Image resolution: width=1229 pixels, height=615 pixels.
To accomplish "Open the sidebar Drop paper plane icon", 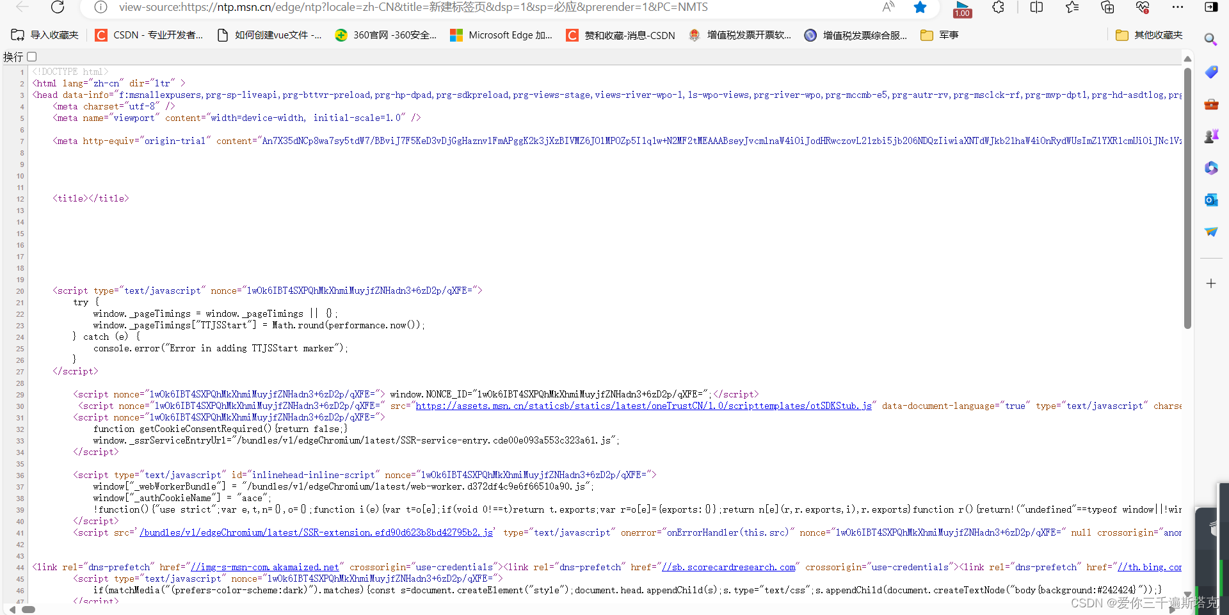I will (x=1211, y=232).
